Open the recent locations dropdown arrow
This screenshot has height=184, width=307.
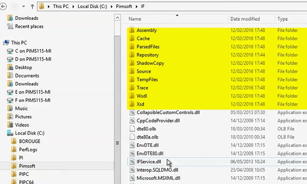[x=23, y=6]
